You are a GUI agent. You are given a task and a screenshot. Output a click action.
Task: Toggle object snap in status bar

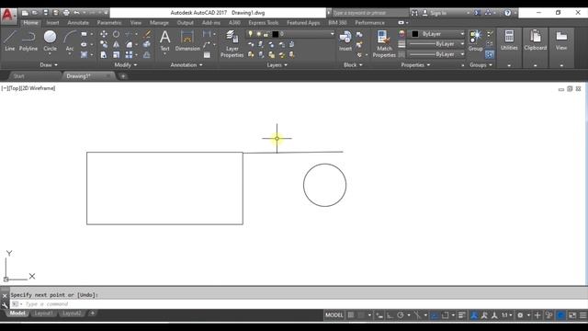pyautogui.click(x=445, y=315)
